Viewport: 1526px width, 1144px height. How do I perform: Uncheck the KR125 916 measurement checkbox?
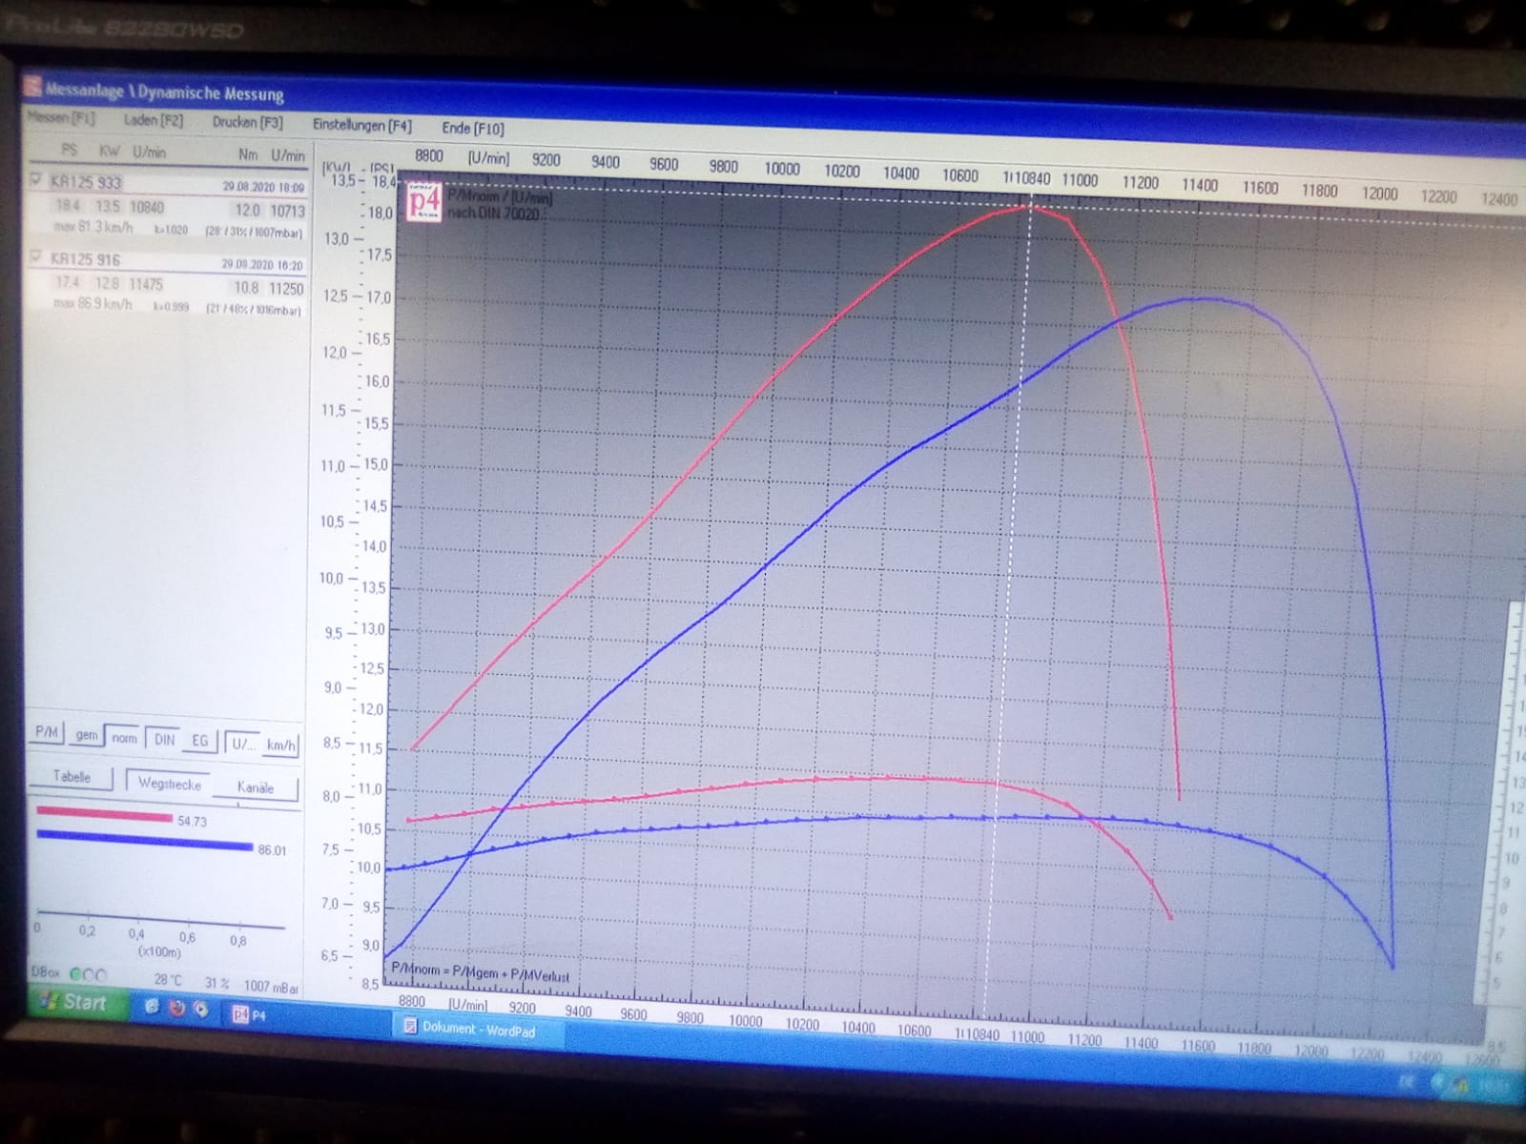tap(37, 257)
